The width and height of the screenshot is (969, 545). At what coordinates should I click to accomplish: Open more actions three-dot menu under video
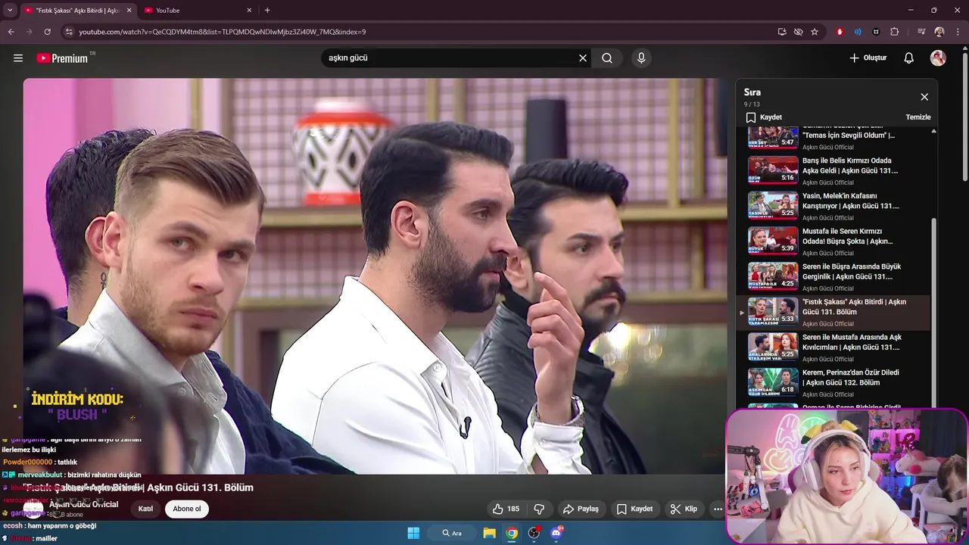(x=718, y=509)
